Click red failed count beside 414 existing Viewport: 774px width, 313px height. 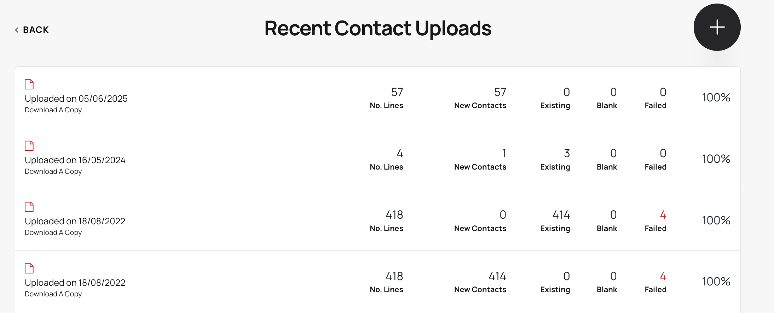point(663,215)
